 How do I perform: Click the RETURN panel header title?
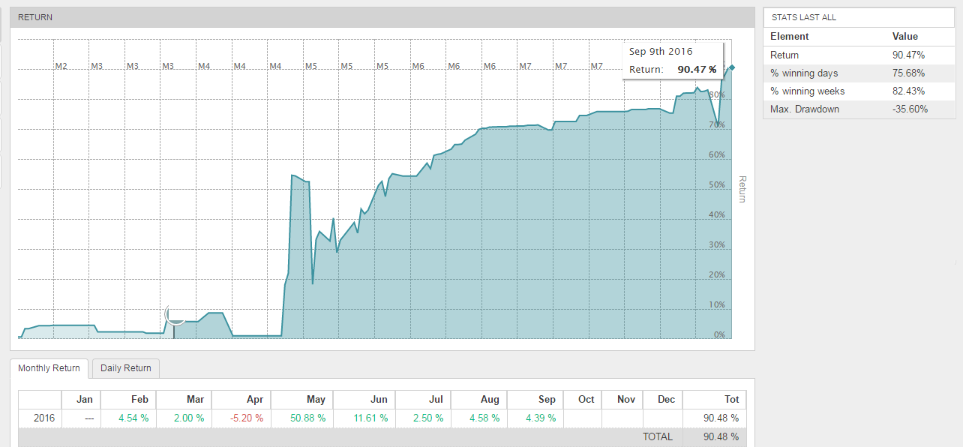click(35, 17)
